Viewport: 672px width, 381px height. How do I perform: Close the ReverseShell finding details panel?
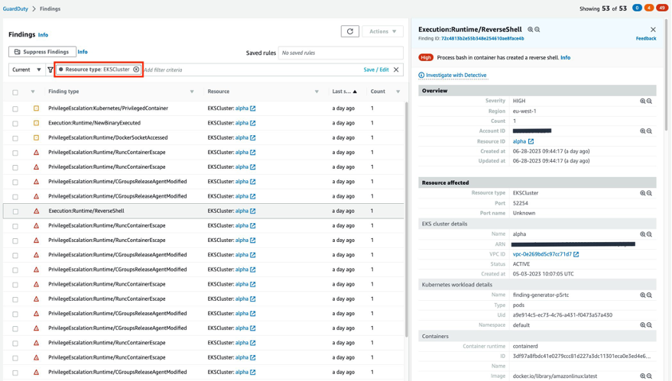pyautogui.click(x=653, y=30)
